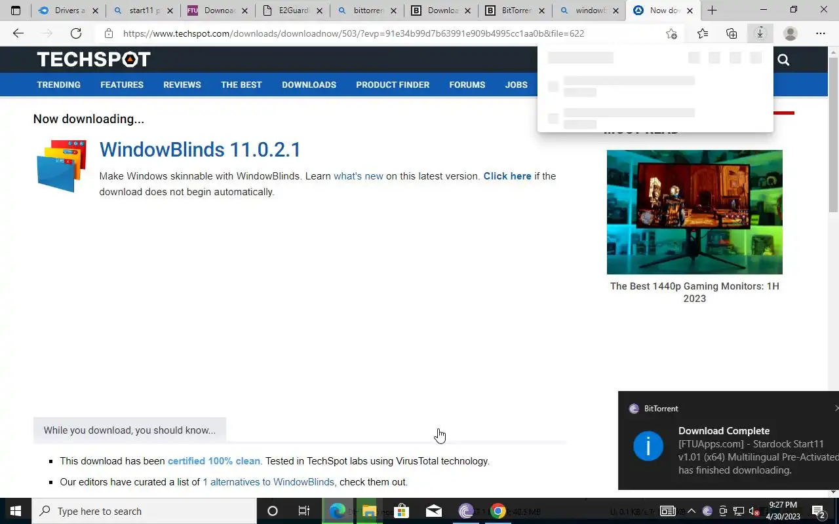The height and width of the screenshot is (524, 839).
Task: Open the JOBS nav item
Action: pyautogui.click(x=516, y=84)
